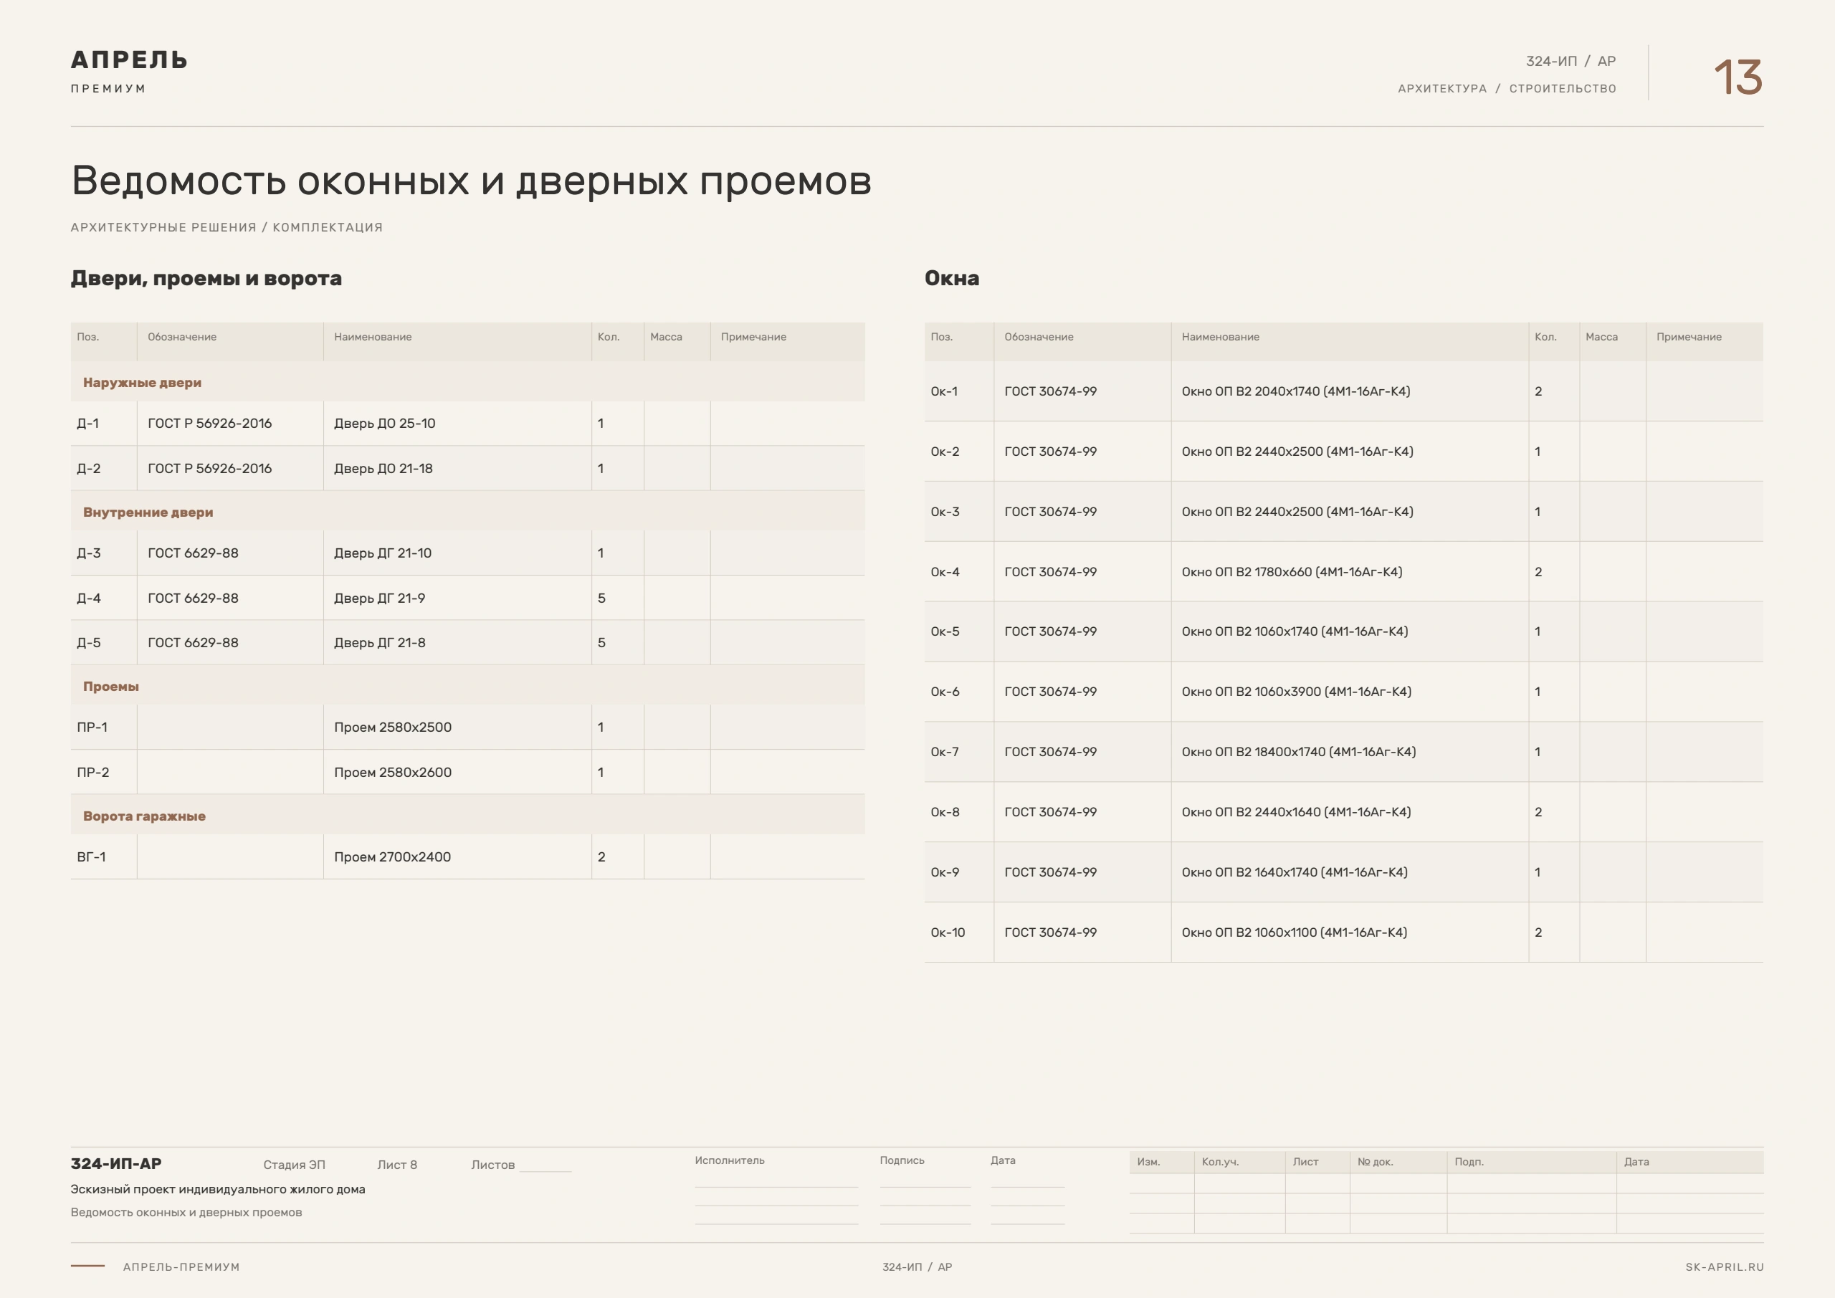Screen dimensions: 1835x1298
Task: Click "Окно ОП В2 2440x1640 (4М1-16Аг-К4)"
Action: click(x=1297, y=812)
